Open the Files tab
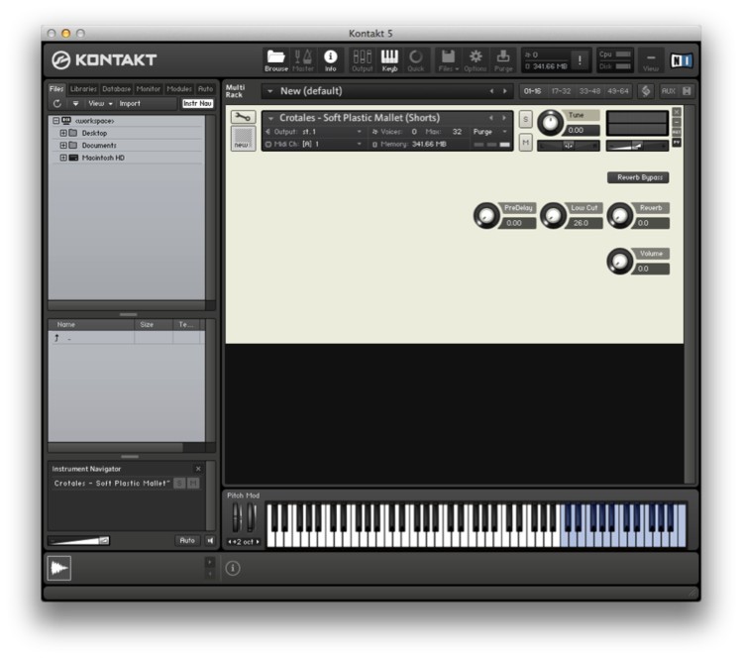Screen dimensions: 743x659 tap(56, 89)
